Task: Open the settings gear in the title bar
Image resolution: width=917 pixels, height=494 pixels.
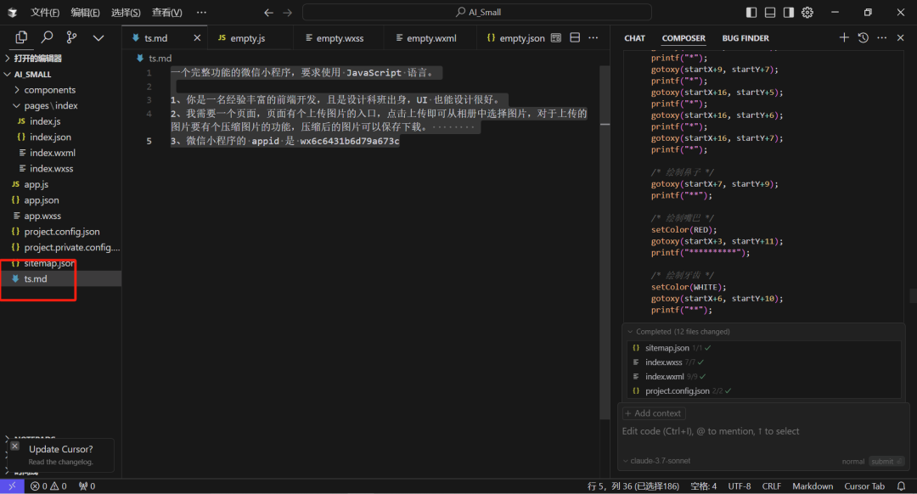Action: pyautogui.click(x=807, y=12)
